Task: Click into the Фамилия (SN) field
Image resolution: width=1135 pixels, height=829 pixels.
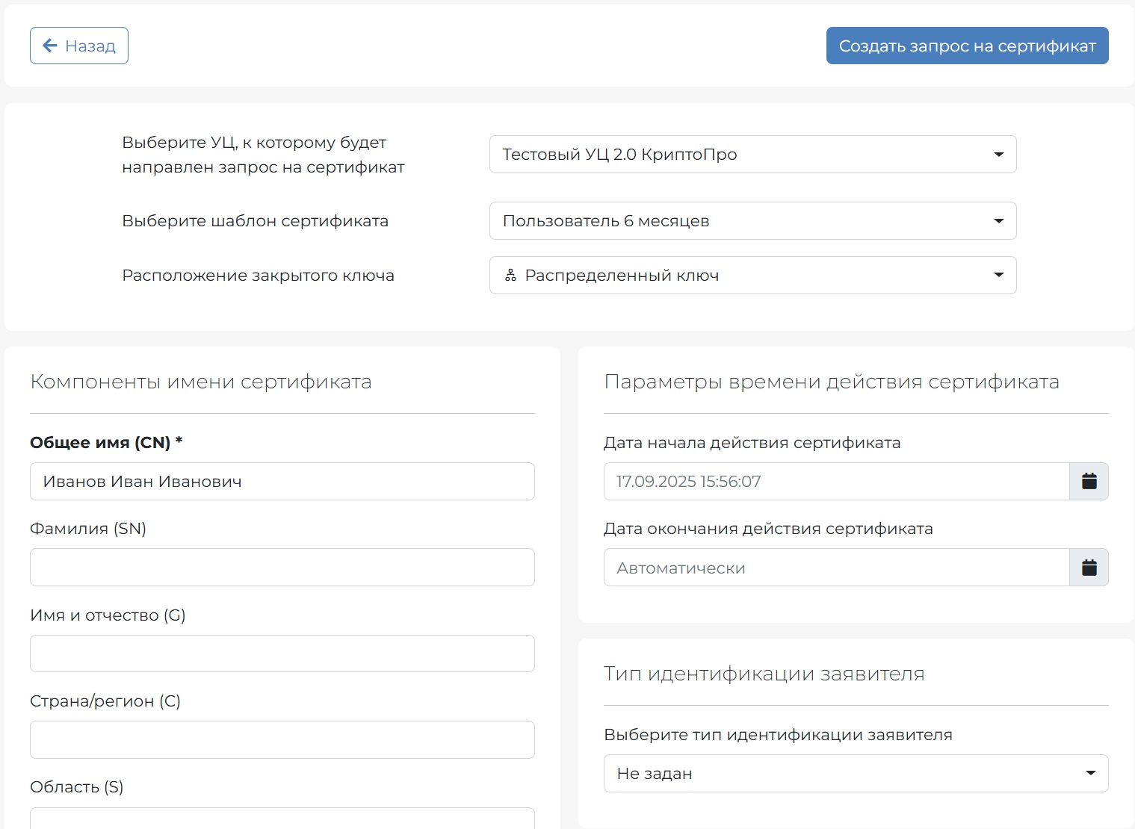Action: click(282, 568)
